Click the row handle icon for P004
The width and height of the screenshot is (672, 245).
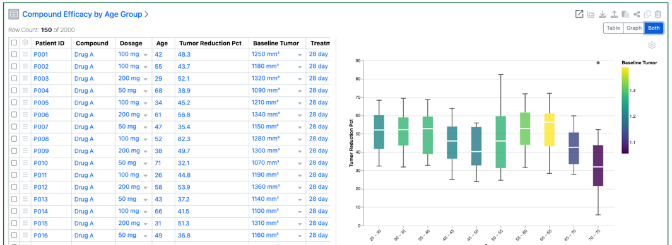pos(25,90)
